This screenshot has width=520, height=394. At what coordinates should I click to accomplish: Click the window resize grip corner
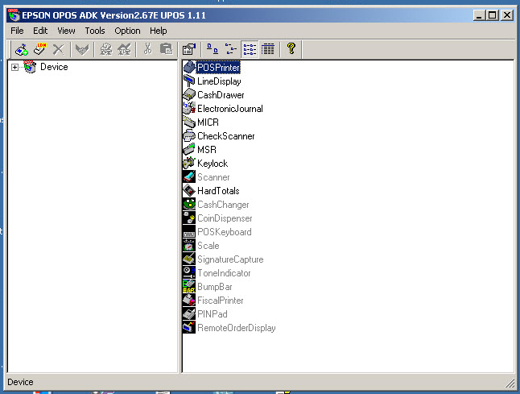pyautogui.click(x=510, y=383)
